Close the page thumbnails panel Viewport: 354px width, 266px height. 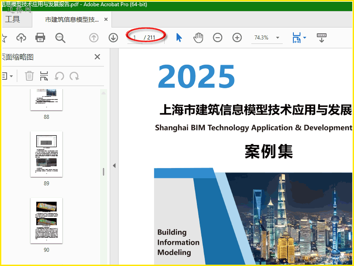97,57
